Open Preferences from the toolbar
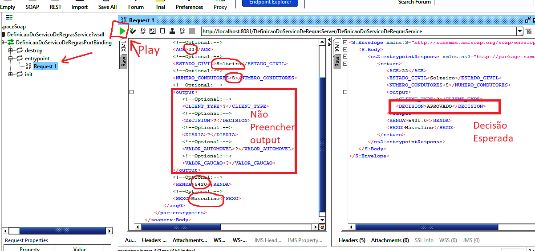This screenshot has width=535, height=251. (x=189, y=7)
